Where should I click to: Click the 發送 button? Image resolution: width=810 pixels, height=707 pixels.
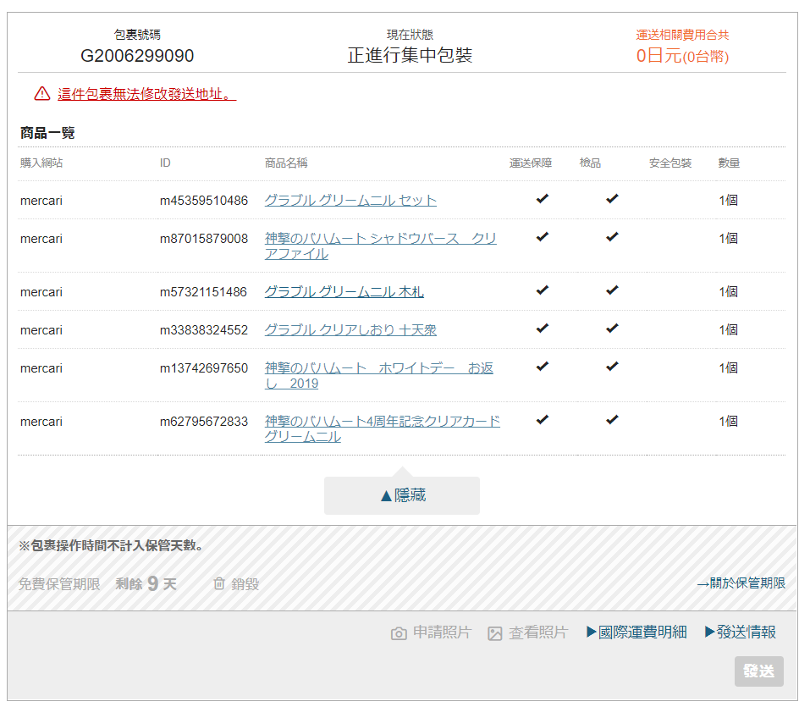click(759, 671)
